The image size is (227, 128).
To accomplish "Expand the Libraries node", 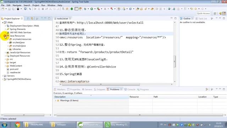I will click(8, 49).
